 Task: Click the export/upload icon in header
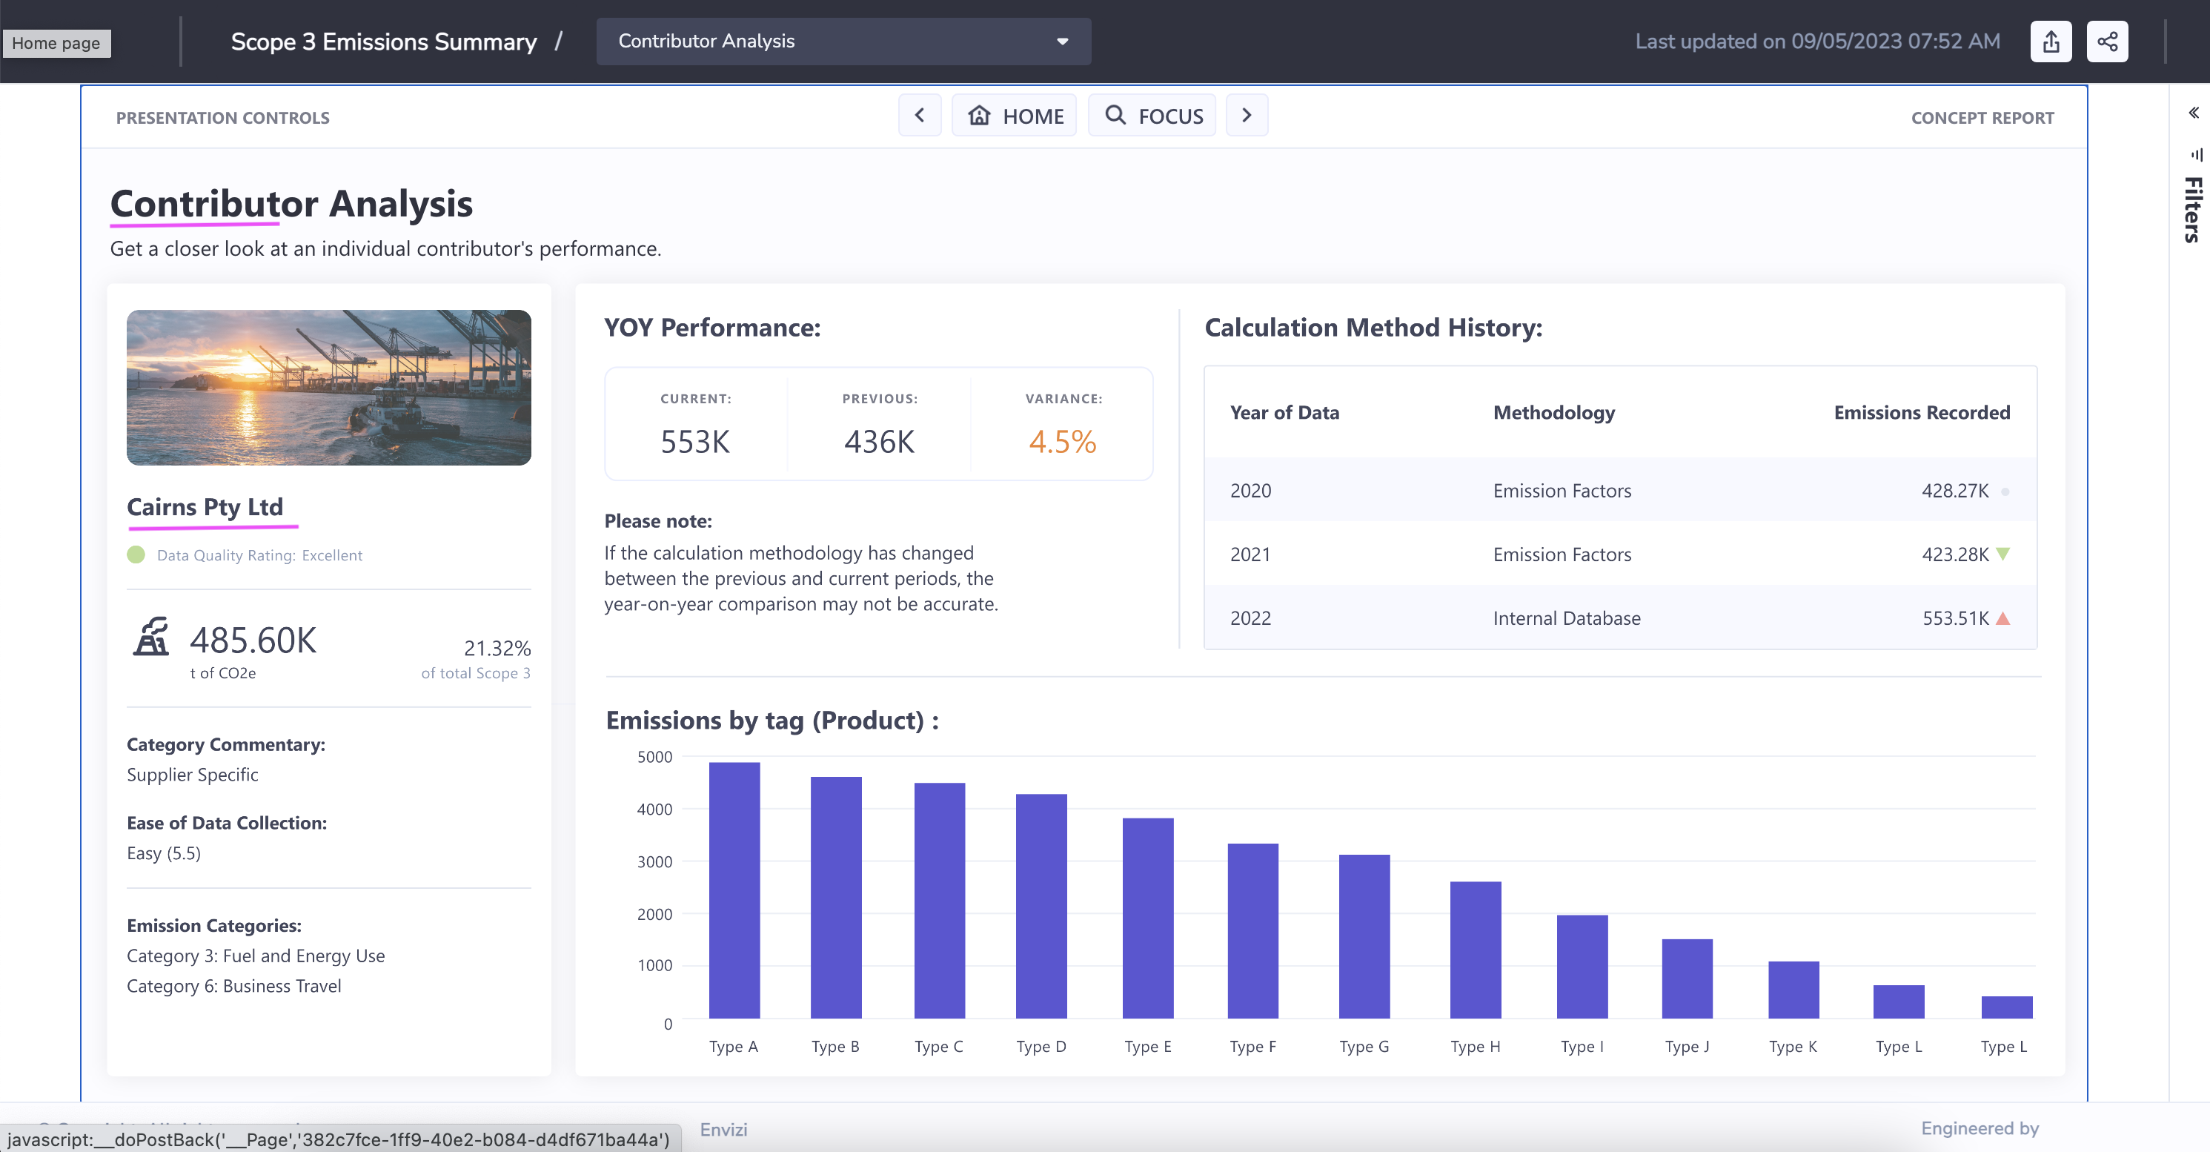(2051, 42)
